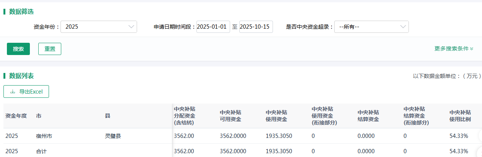Click the 合计 total row label
The height and width of the screenshot is (157, 482).
[41, 151]
